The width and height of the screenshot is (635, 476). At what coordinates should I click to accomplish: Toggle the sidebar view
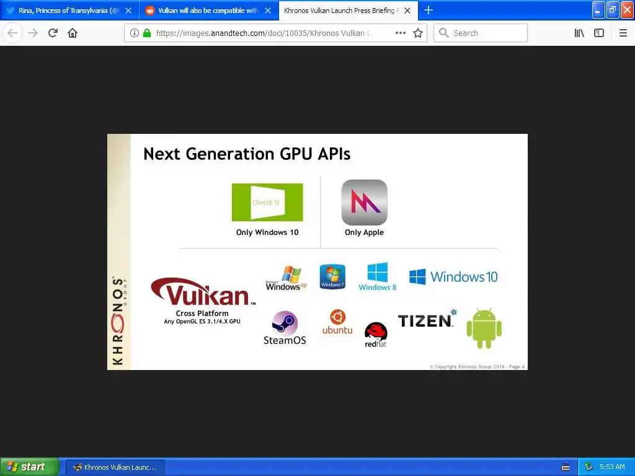pyautogui.click(x=599, y=33)
